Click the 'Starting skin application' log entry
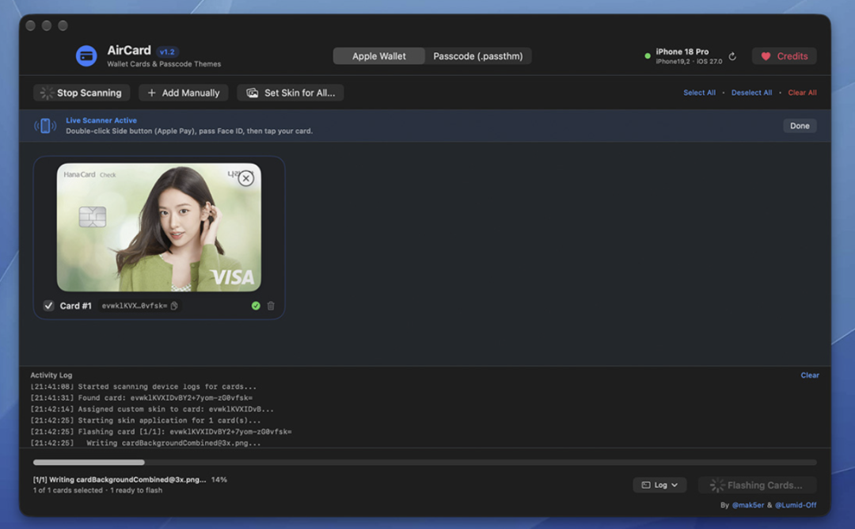Image resolution: width=855 pixels, height=529 pixels. click(x=145, y=421)
